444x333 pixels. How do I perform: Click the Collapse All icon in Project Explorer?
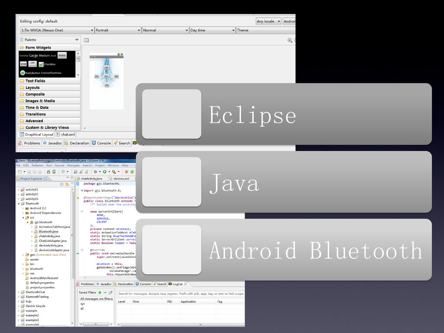click(x=62, y=184)
